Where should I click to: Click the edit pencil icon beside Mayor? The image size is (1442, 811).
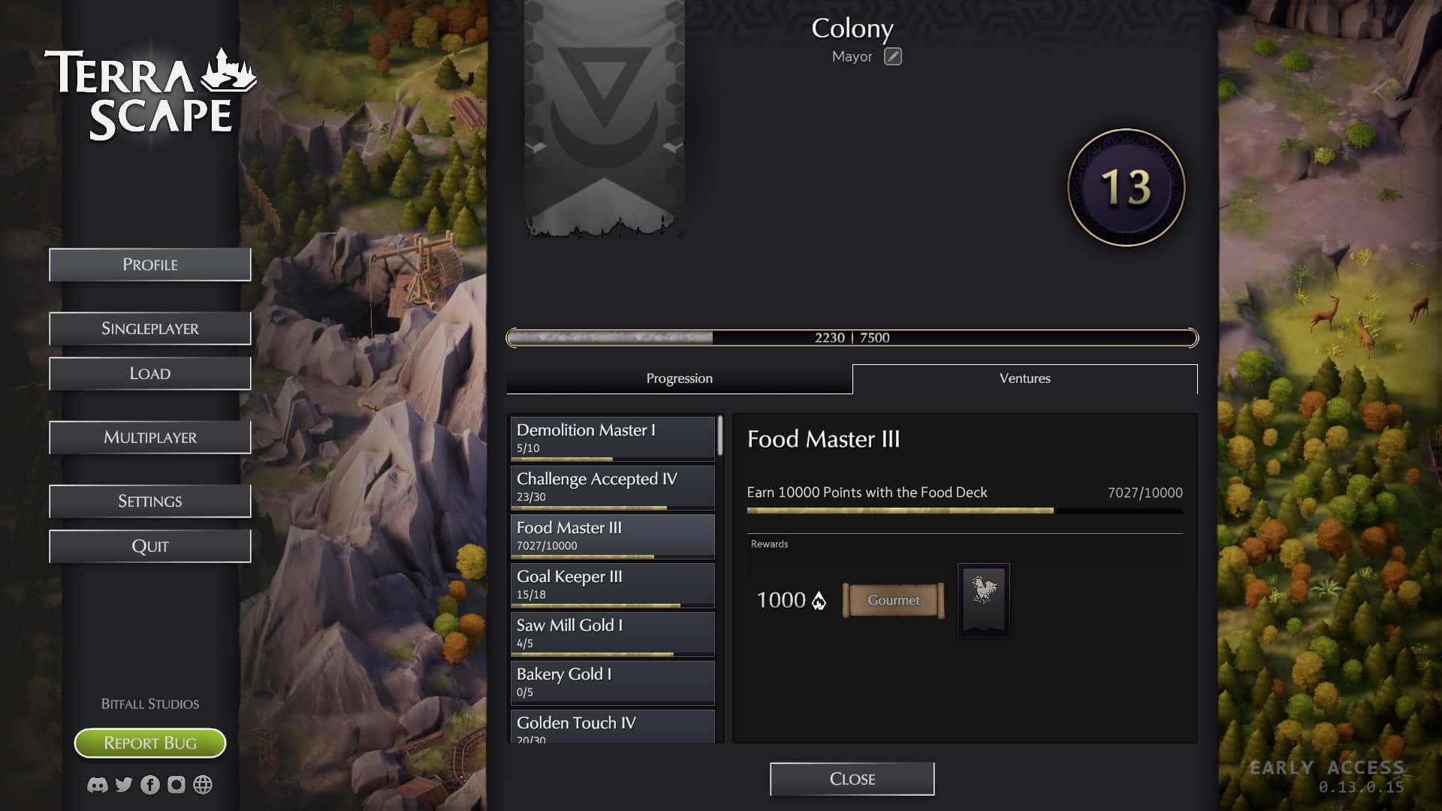(x=892, y=56)
